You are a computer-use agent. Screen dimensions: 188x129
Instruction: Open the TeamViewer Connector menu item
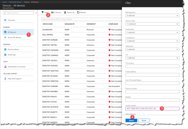point(18,66)
